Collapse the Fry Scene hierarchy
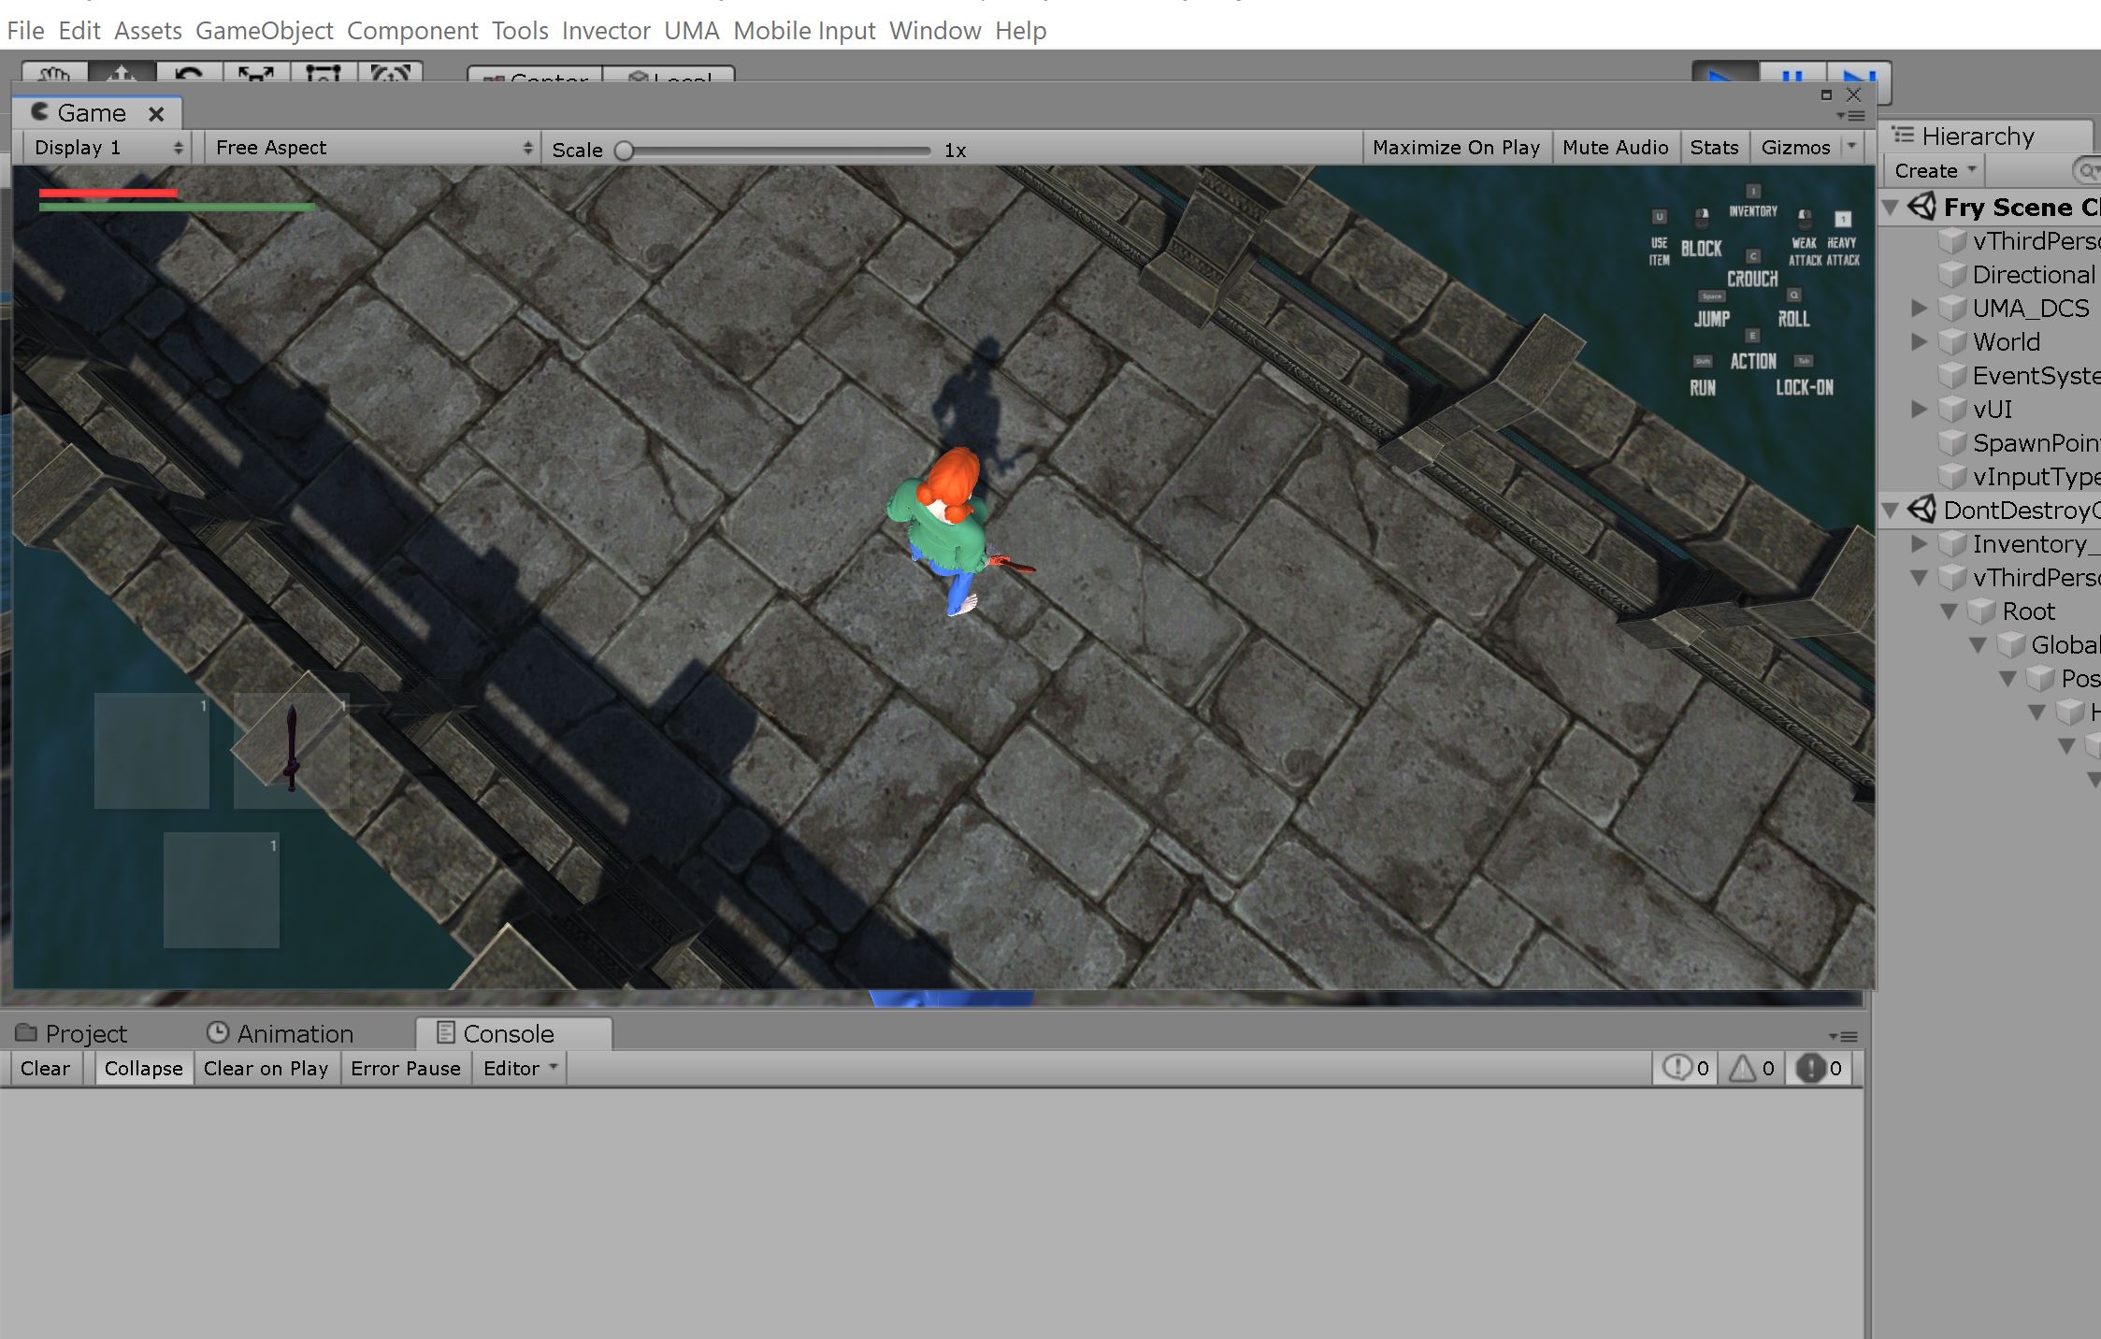2101x1339 pixels. 1892,207
